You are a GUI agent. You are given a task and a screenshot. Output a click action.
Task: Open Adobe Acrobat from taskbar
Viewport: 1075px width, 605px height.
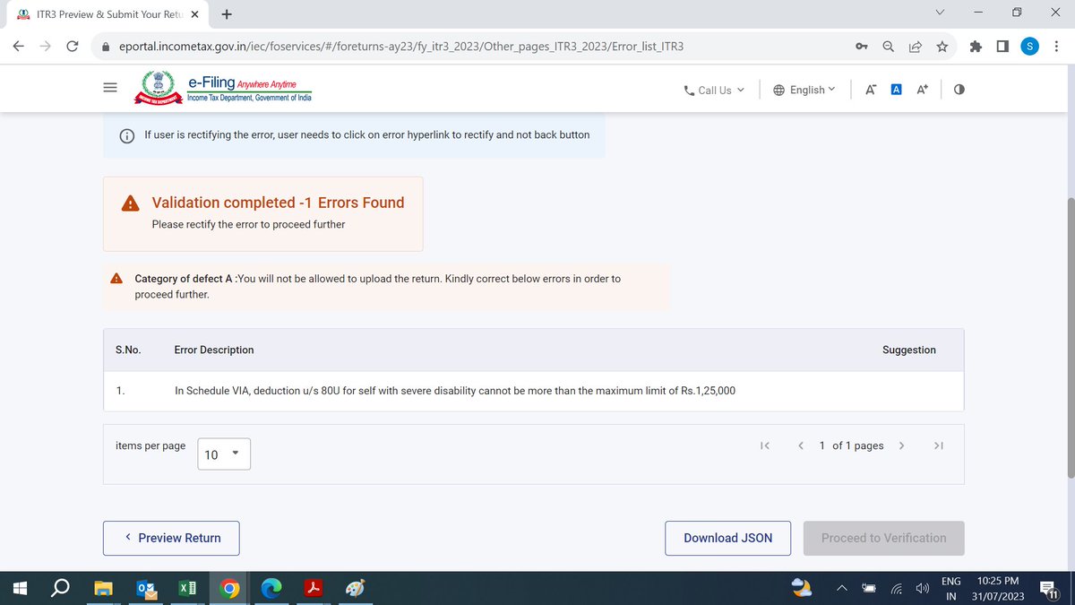(314, 588)
